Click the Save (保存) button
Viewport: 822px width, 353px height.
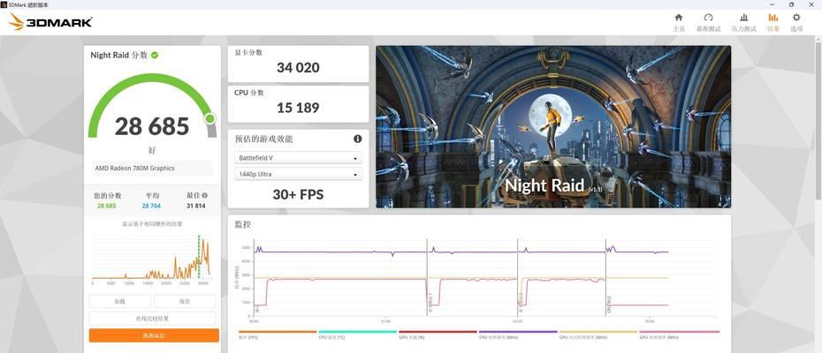[185, 301]
